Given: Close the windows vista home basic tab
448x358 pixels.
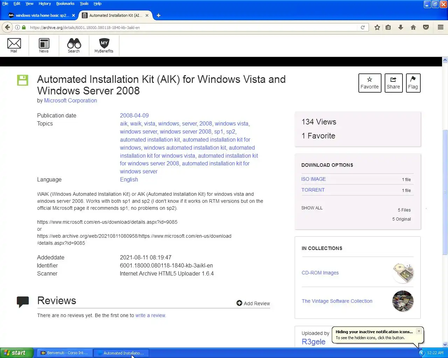Looking at the screenshot, I should pos(73,15).
